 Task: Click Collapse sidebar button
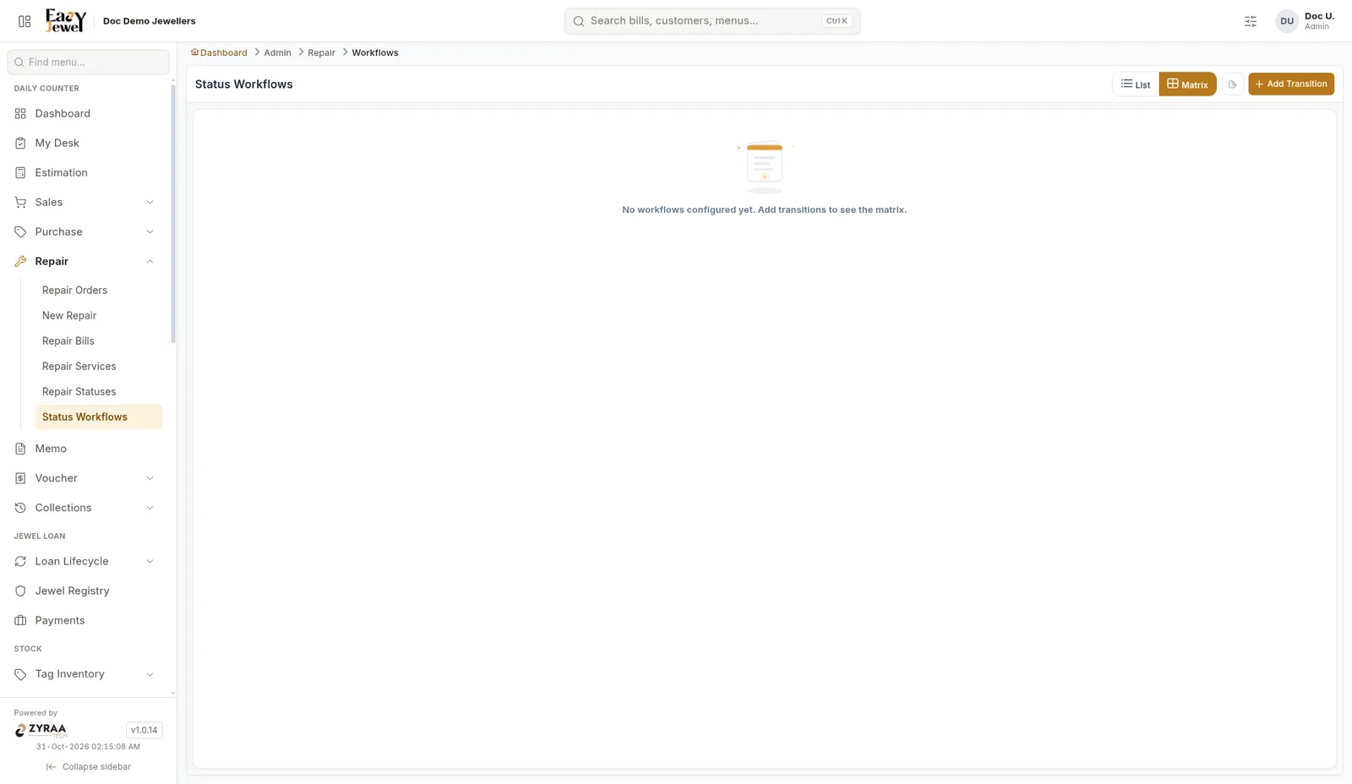[x=89, y=767]
